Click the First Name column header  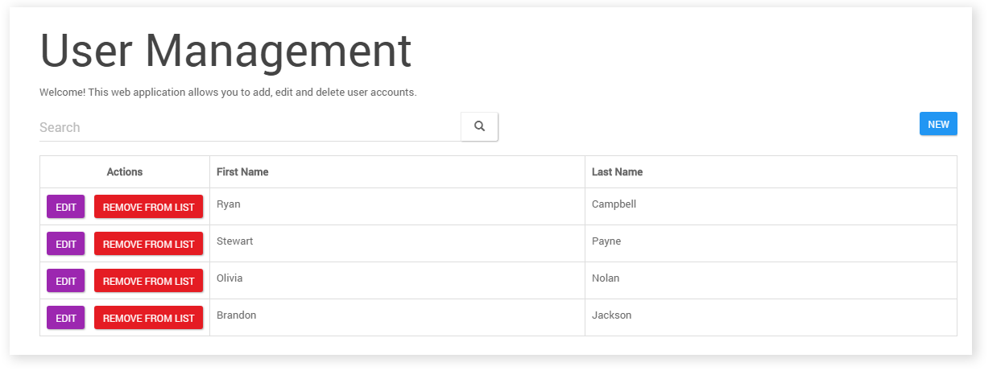(242, 172)
